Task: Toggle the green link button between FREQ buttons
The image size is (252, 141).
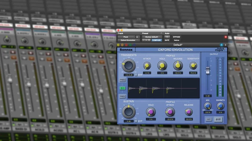Action: click(122, 88)
